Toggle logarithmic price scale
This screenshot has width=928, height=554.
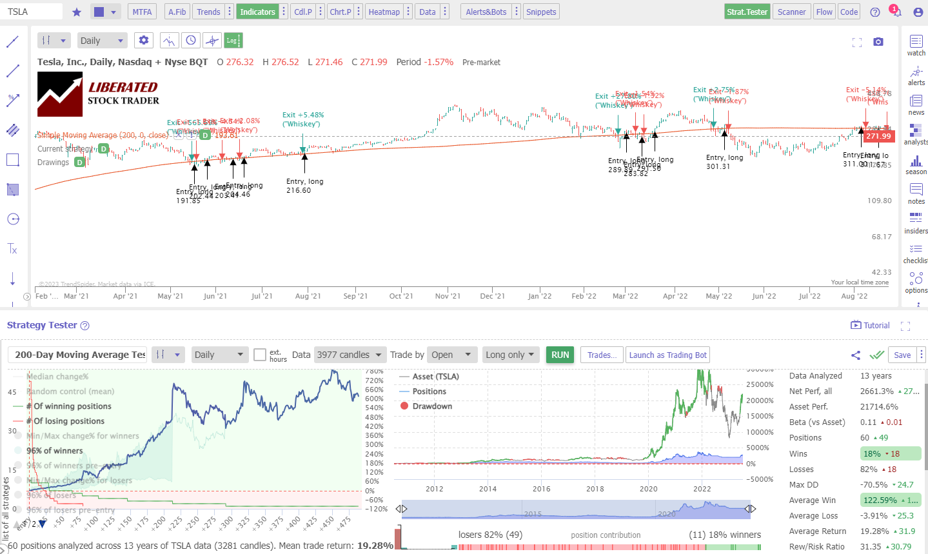pyautogui.click(x=233, y=40)
